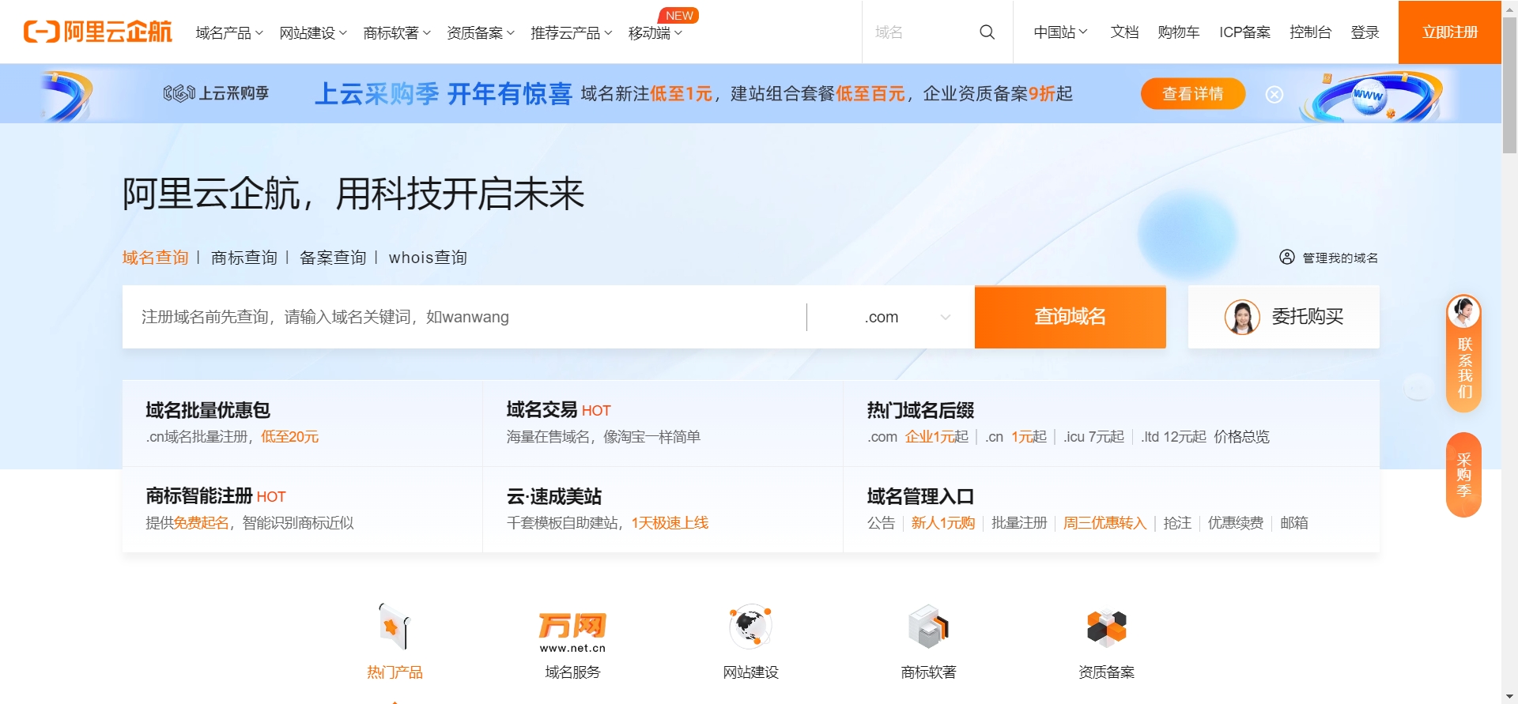Click the .icu 7元起 link
This screenshot has width=1518, height=704.
coord(1093,437)
